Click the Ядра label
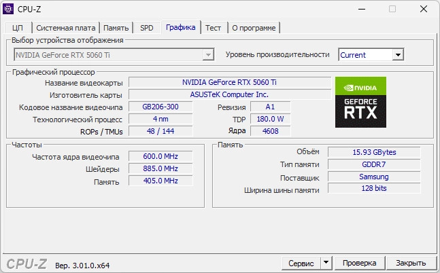Viewport: 440px width, 273px height. pyautogui.click(x=237, y=131)
